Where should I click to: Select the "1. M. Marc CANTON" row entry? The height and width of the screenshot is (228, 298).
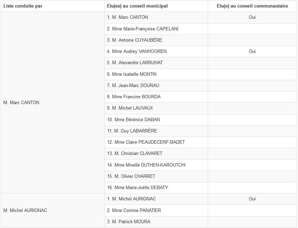(x=128, y=17)
